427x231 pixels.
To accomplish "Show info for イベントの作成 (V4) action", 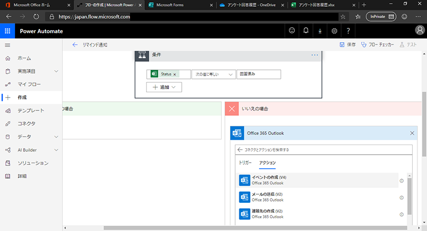I will [401, 181].
